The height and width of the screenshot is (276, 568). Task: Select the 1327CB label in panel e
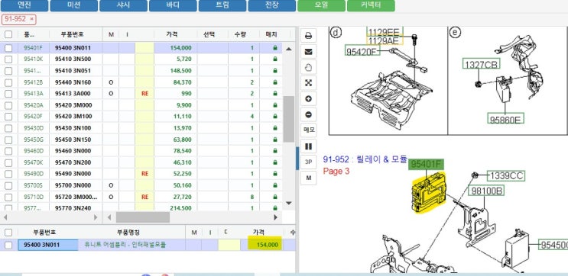(481, 64)
